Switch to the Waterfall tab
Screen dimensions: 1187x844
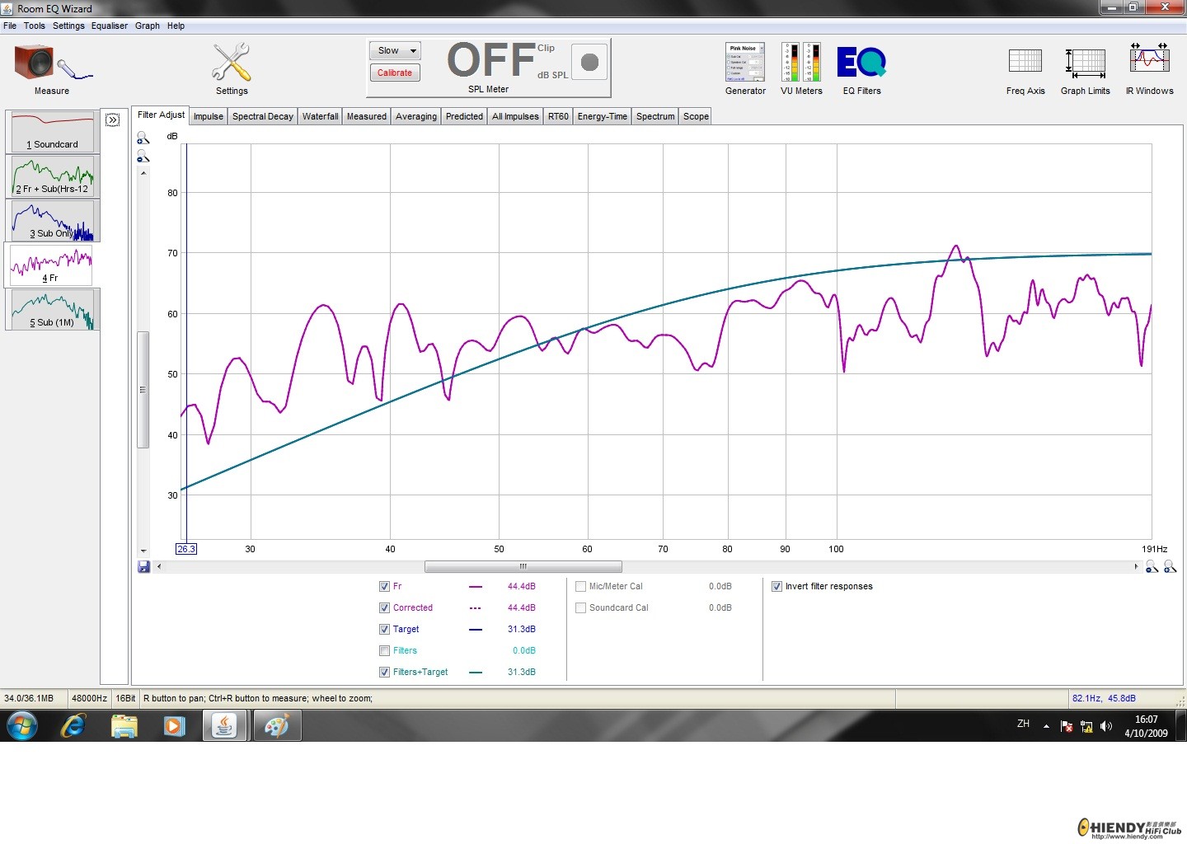(x=320, y=116)
